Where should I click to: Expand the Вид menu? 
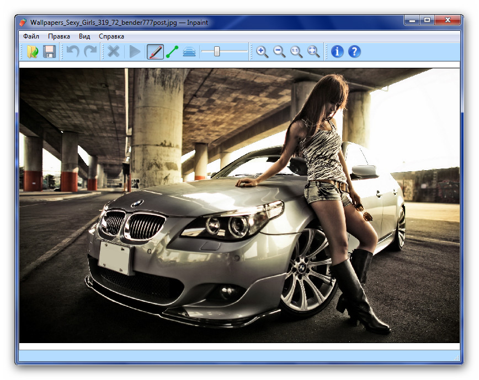84,36
